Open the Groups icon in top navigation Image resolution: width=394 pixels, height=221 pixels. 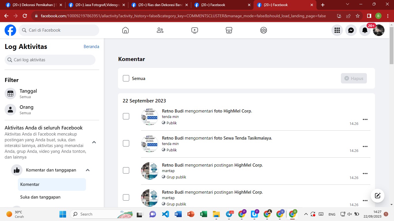264,30
